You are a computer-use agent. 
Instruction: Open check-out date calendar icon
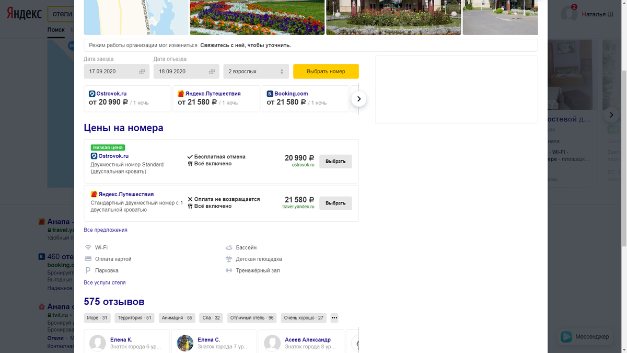click(x=212, y=72)
